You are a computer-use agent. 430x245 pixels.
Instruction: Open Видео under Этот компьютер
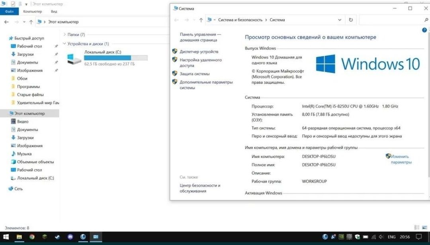pos(22,121)
